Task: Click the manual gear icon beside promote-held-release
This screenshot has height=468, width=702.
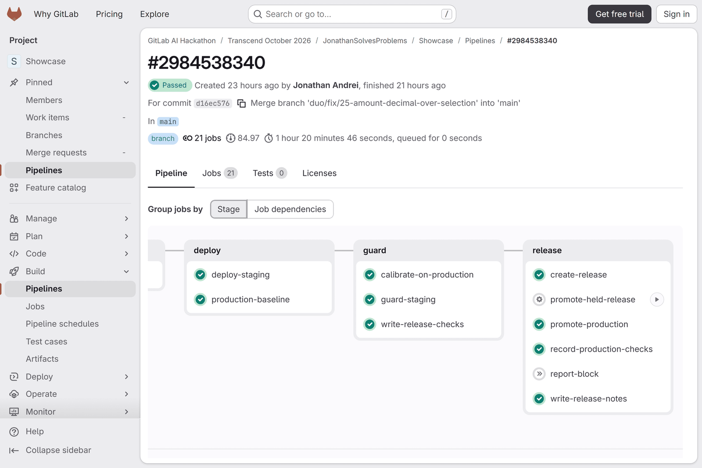Action: pos(539,300)
